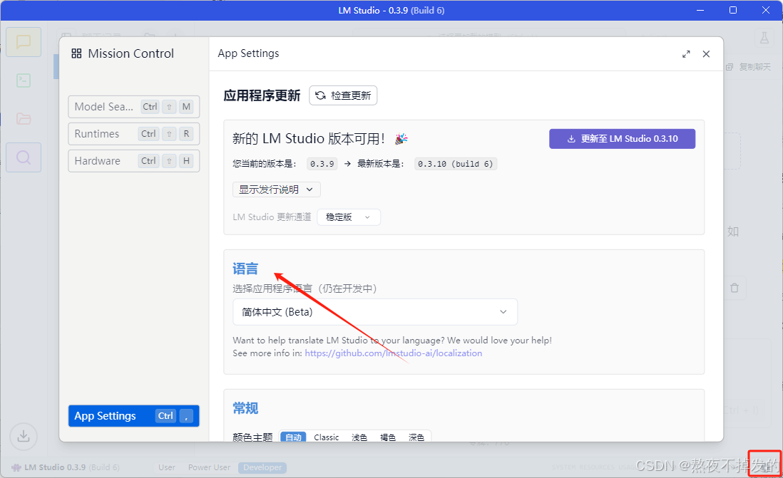The image size is (783, 478).
Task: Select the 深色 dark color theme
Action: (x=416, y=437)
